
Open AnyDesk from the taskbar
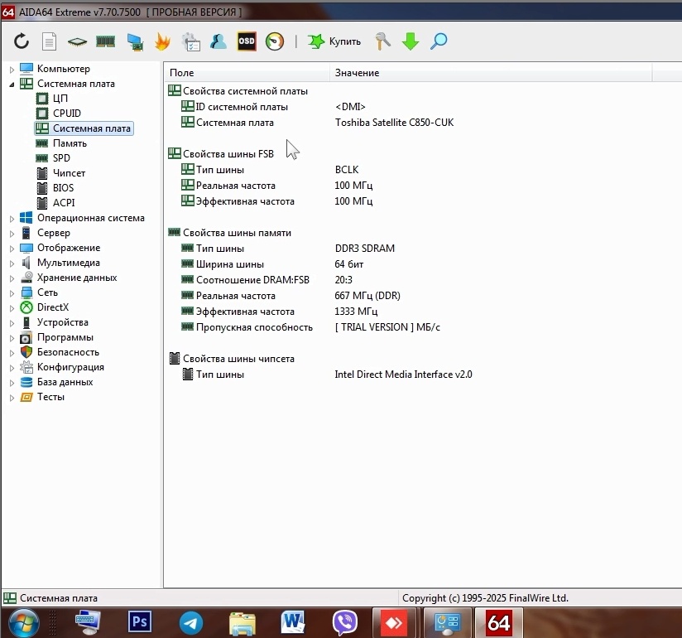394,623
